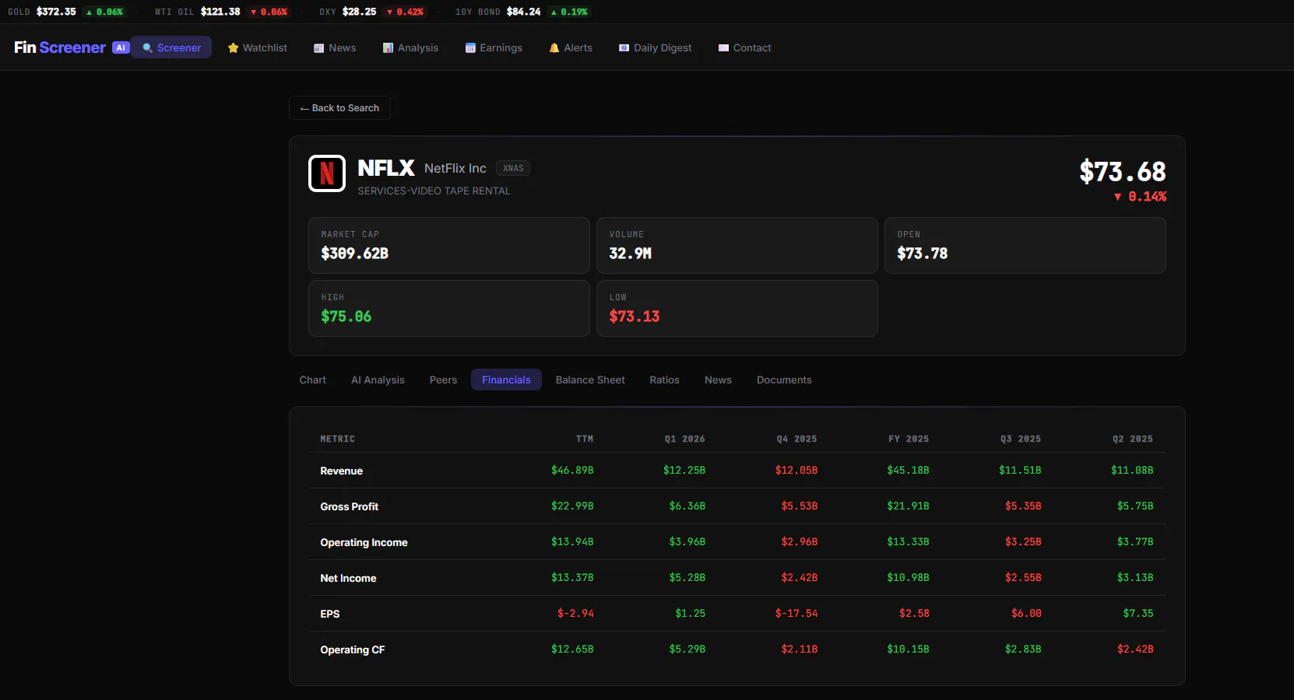Click the SERVICES-VIDEO TAPE RENTAL industry label
Screen dimensions: 1294x700
pyautogui.click(x=434, y=191)
